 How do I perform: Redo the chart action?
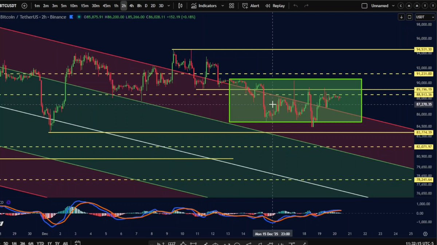[306, 6]
